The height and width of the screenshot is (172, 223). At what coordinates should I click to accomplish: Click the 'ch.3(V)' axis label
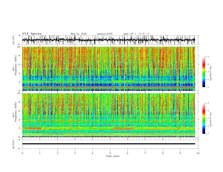(x=14, y=144)
